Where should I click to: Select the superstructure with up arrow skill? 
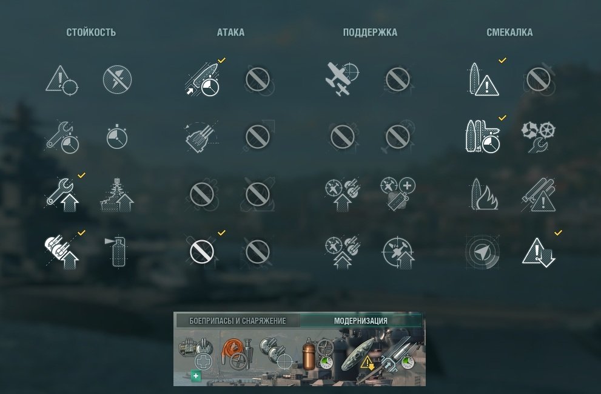pos(117,194)
